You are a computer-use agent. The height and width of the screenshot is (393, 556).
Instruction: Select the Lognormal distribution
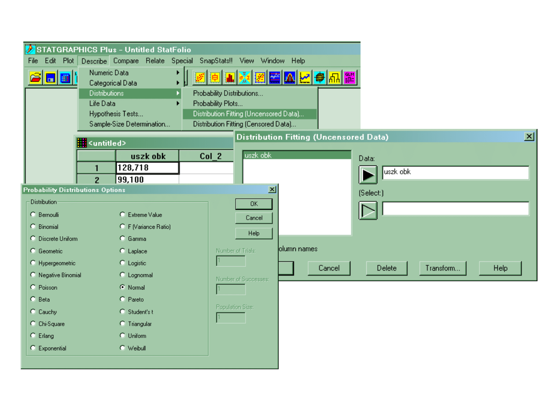click(x=122, y=275)
